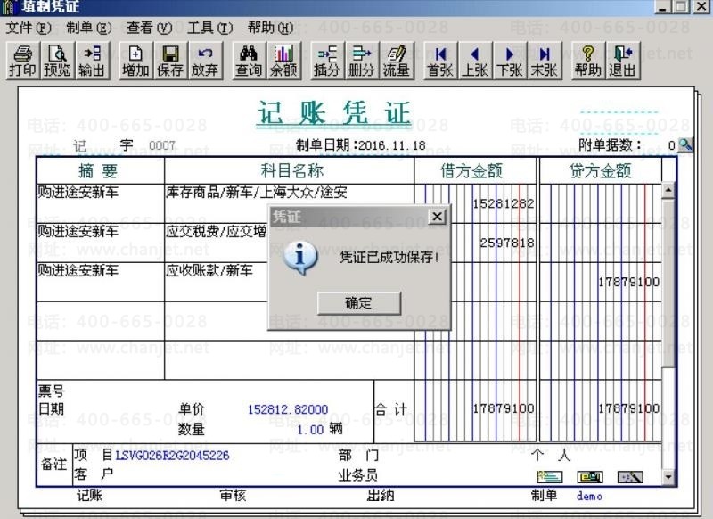This screenshot has width=713, height=519.
Task: Click the 数量 value 1.00
Action: tap(310, 430)
